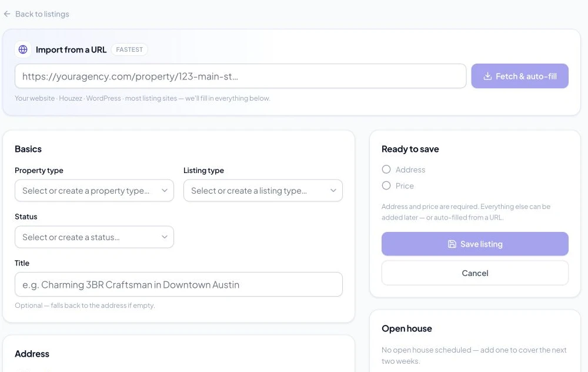Focus the Title input field
The image size is (588, 372).
pos(179,284)
